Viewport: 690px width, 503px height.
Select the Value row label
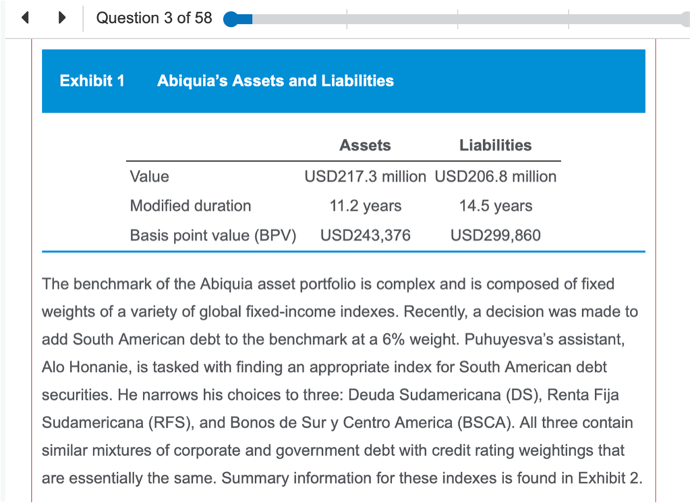150,177
